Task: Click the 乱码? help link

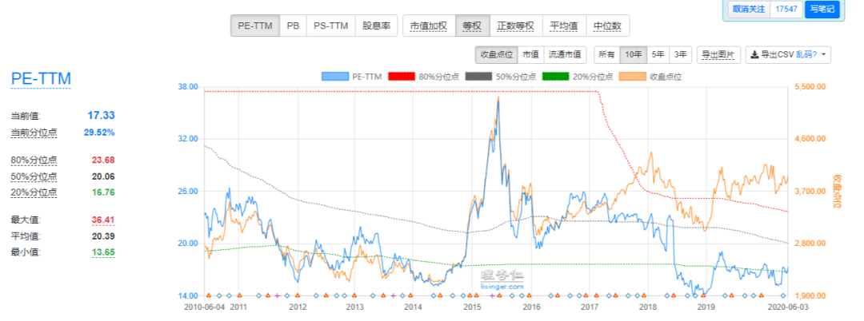Action: click(x=806, y=55)
